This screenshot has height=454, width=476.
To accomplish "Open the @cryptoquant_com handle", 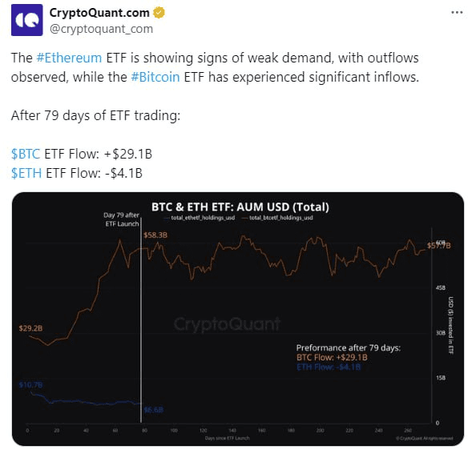I will pyautogui.click(x=101, y=29).
